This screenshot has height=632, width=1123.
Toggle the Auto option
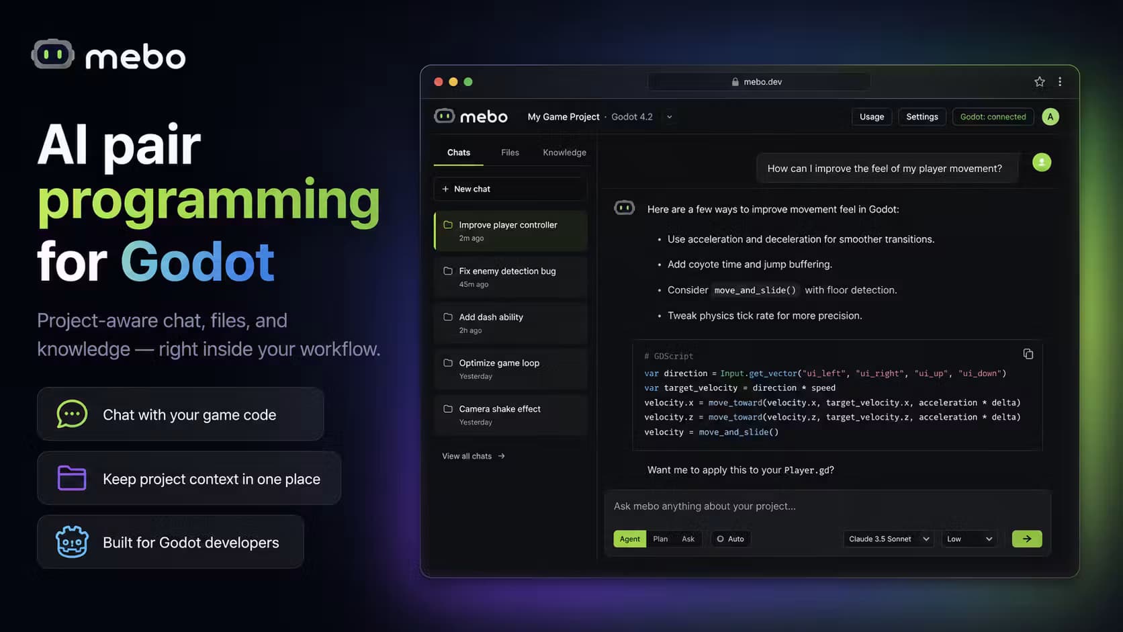coord(731,539)
